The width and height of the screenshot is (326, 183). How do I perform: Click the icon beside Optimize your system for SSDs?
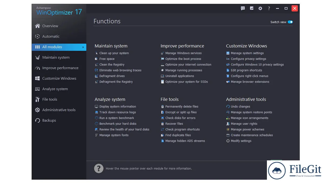(162, 82)
